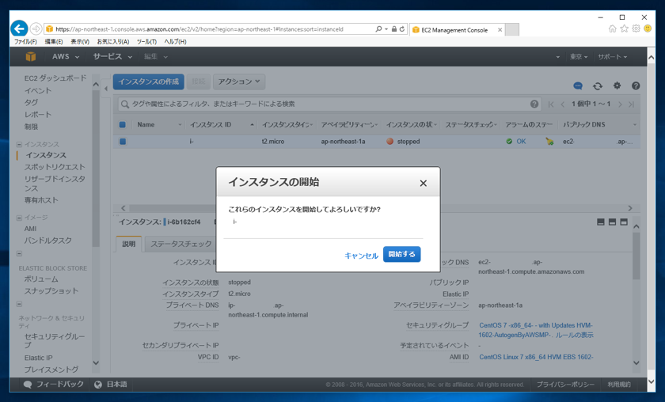
Task: Open the 編集 dropdown menu
Action: click(x=155, y=56)
